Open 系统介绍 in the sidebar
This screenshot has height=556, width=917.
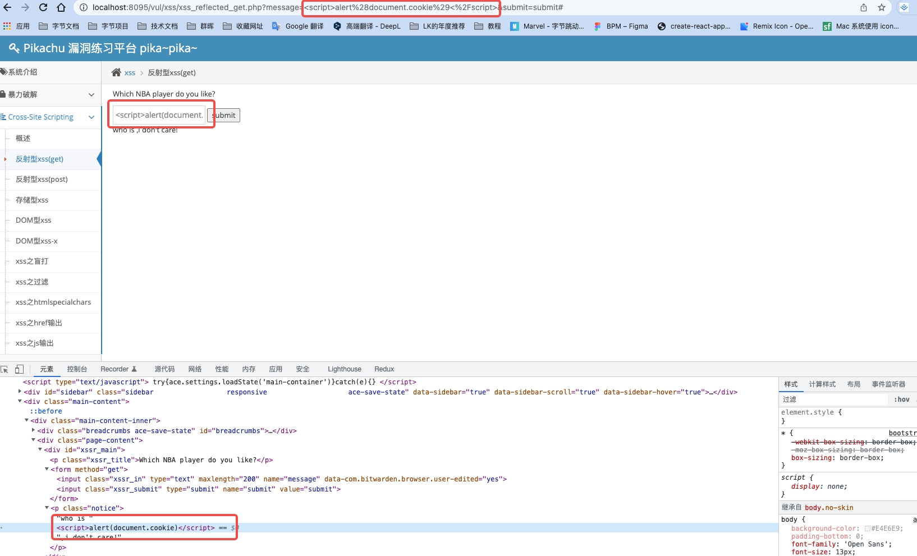pyautogui.click(x=51, y=72)
